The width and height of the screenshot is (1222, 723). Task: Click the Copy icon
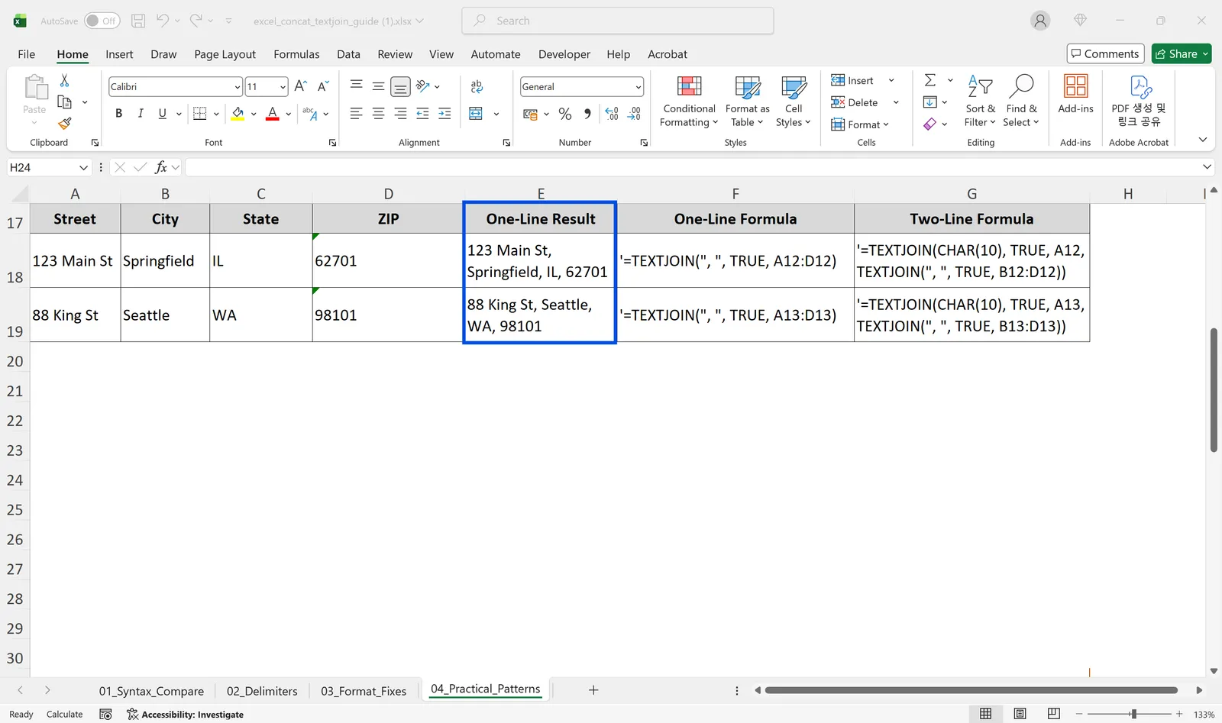coord(65,102)
